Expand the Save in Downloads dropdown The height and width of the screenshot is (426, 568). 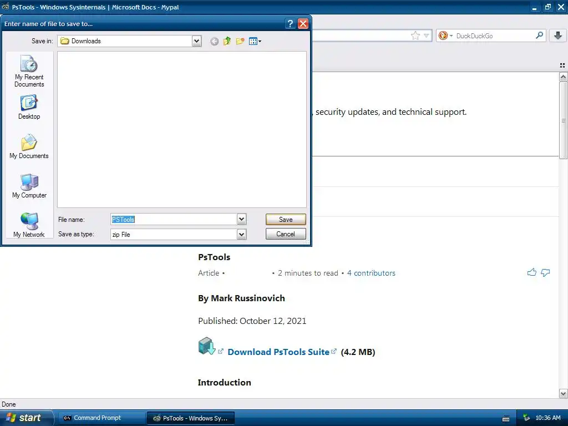(x=196, y=41)
